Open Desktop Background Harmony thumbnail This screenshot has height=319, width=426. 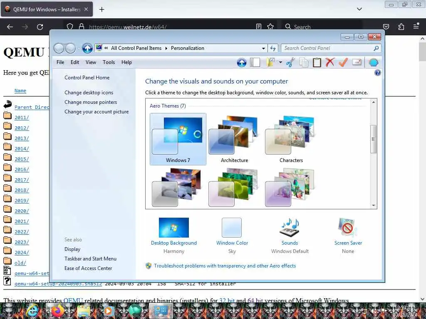coord(173,228)
